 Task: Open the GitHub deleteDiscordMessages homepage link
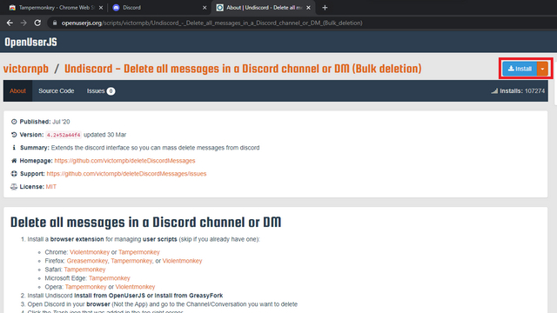click(124, 161)
